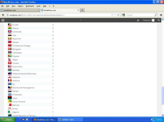The height and width of the screenshot is (122, 164).
Task: Click the Nepal flag icon
Action: click(x=10, y=60)
